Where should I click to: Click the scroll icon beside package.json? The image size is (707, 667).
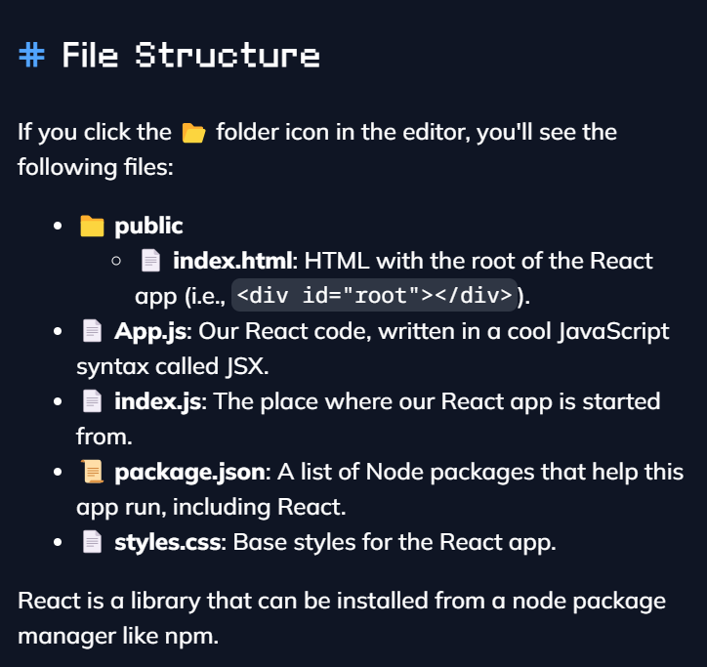tap(92, 473)
